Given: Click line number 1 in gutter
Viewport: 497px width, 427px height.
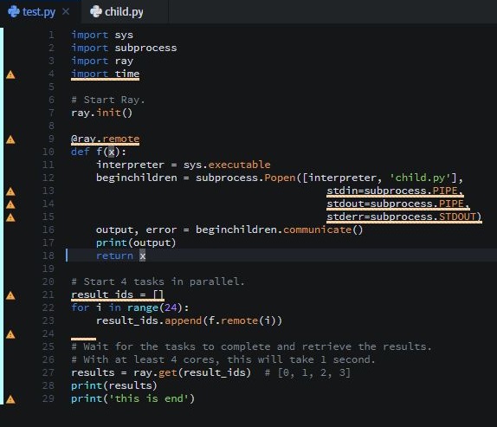Looking at the screenshot, I should pos(51,35).
